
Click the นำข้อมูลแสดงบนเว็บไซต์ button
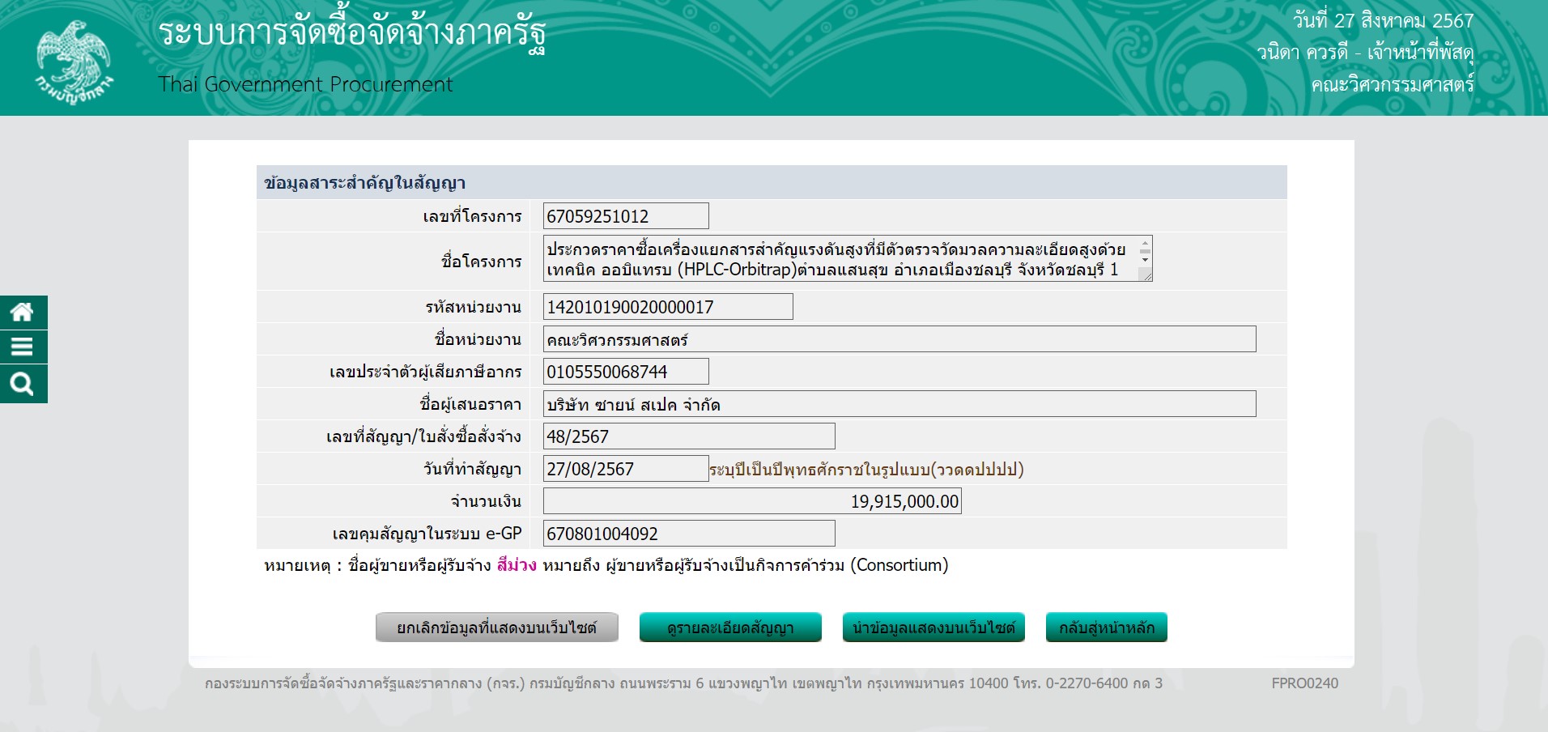(933, 628)
